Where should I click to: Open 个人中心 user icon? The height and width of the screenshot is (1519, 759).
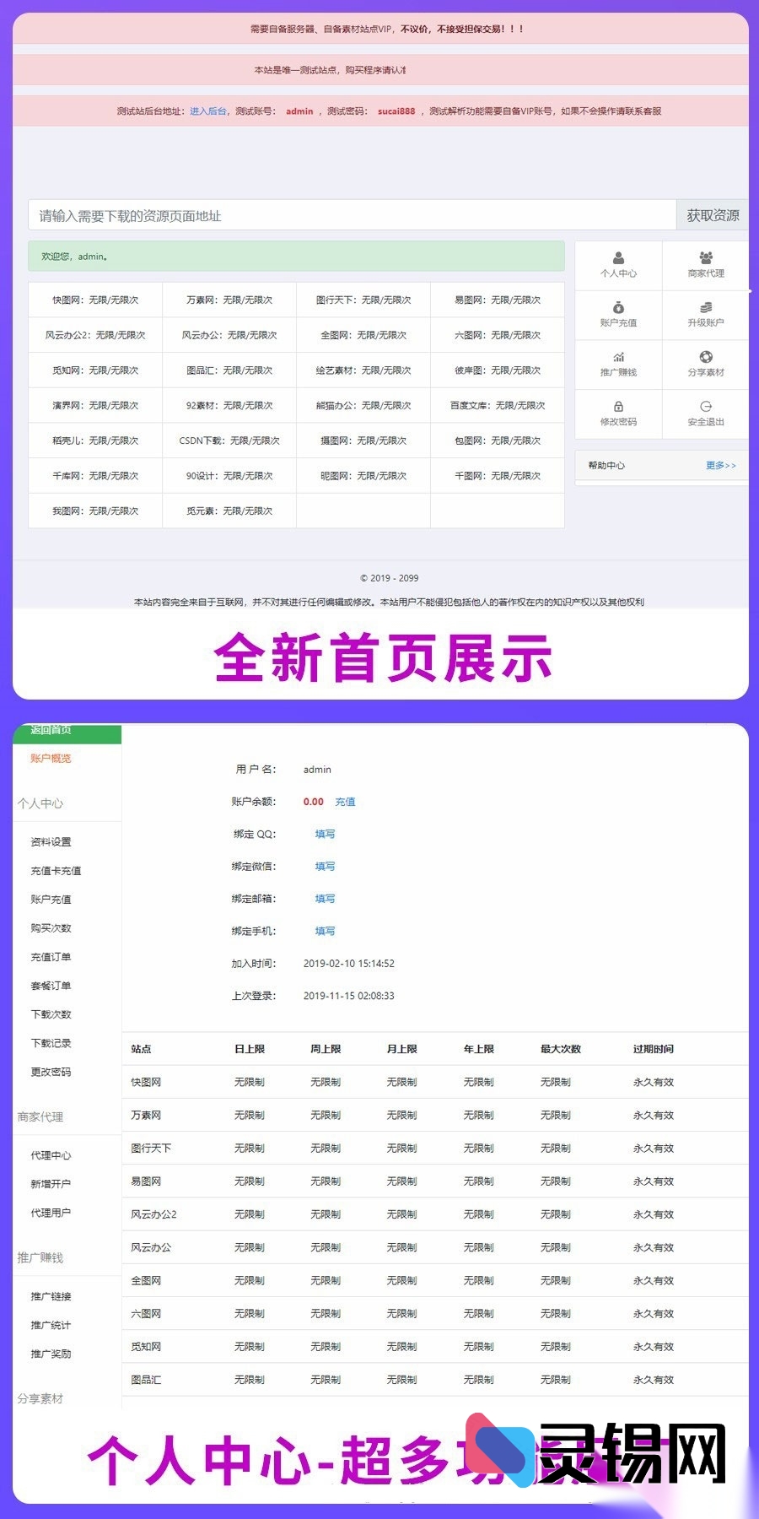[x=618, y=257]
